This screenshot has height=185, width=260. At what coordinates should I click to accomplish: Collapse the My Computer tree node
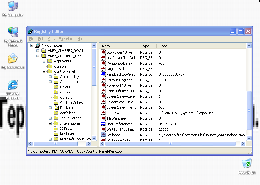click(32, 45)
